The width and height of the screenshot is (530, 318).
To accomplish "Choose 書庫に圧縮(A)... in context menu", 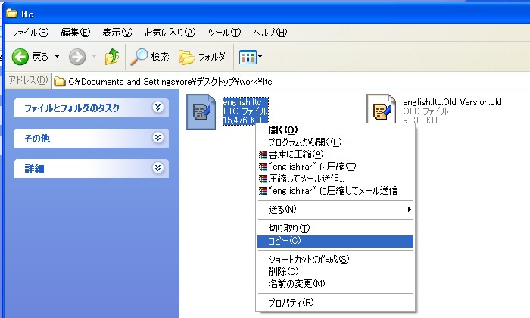I will (335, 154).
